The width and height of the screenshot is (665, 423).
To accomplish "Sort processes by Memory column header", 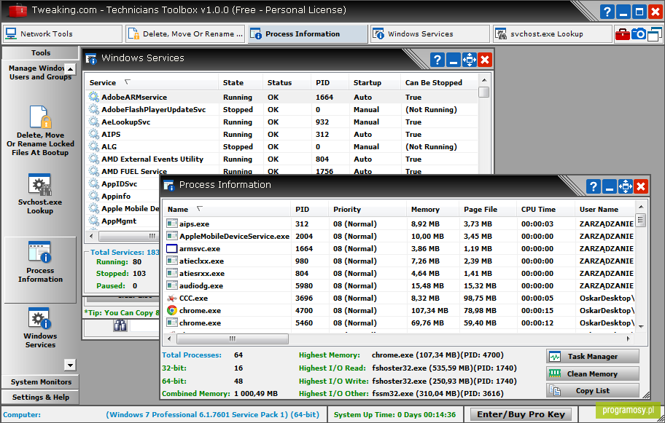I will (432, 209).
